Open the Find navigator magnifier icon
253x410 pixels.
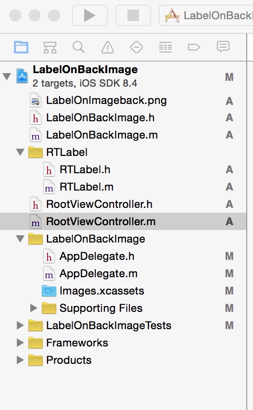click(x=78, y=47)
